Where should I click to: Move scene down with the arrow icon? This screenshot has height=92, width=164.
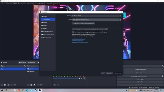tap(15, 85)
